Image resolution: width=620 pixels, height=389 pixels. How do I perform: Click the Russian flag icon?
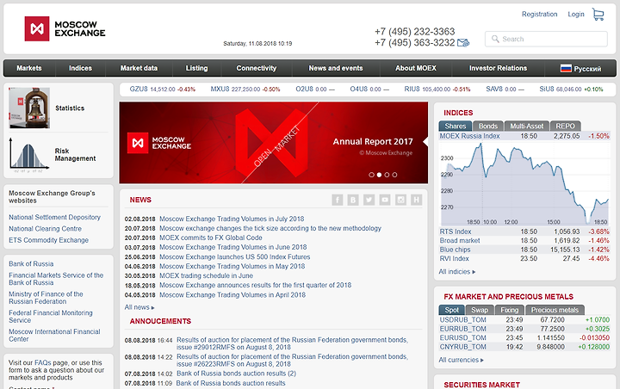point(566,68)
